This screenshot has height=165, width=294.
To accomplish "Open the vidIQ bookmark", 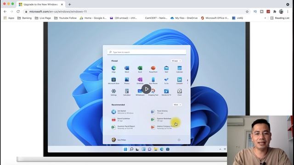I will pyautogui.click(x=237, y=18).
